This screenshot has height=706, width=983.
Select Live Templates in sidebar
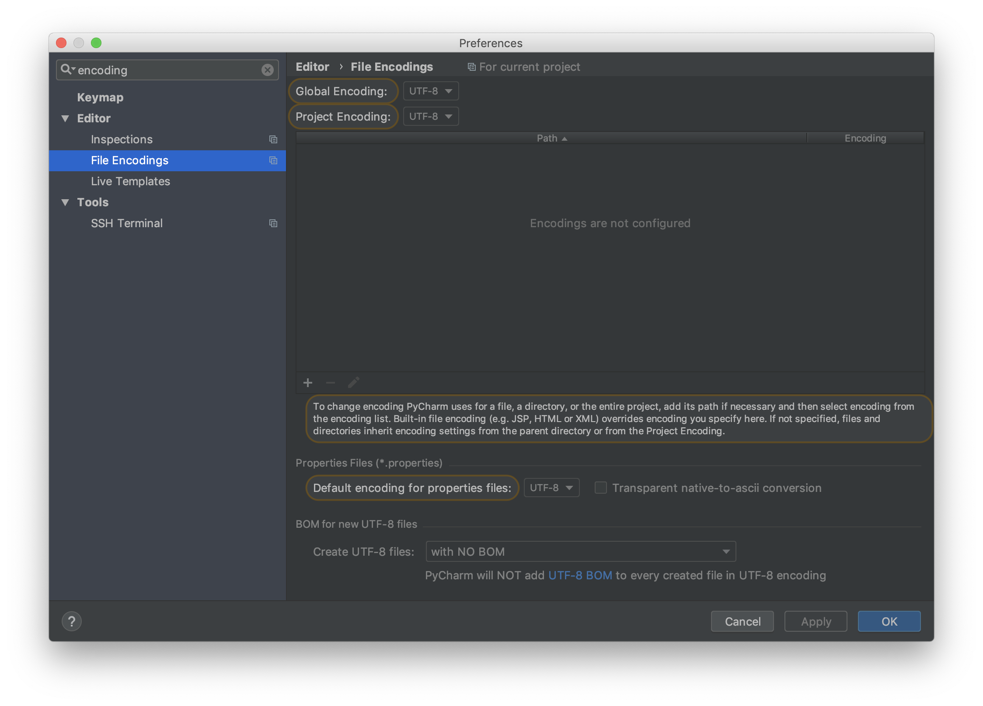[x=130, y=181]
